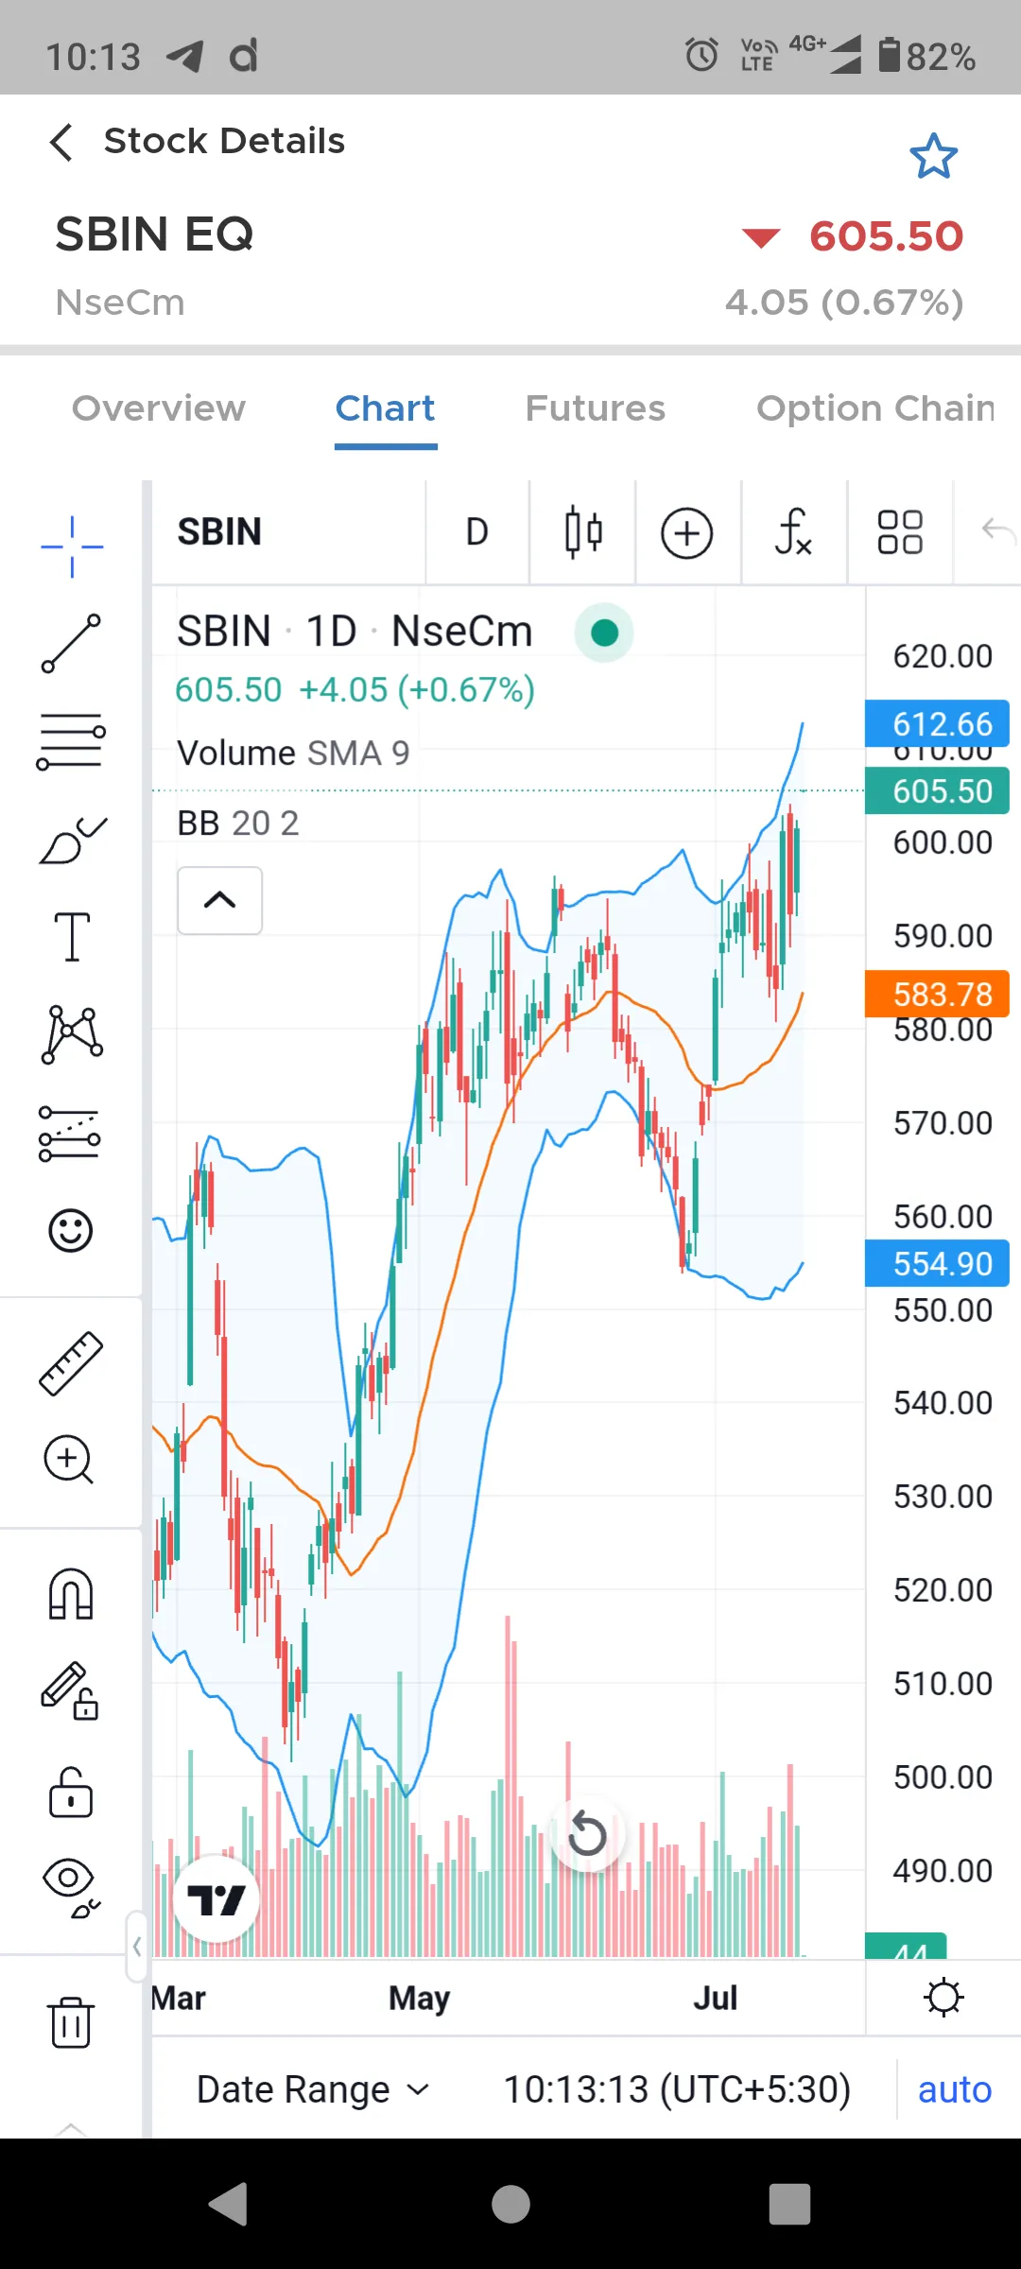Select the crosshair cursor tool

pyautogui.click(x=72, y=546)
